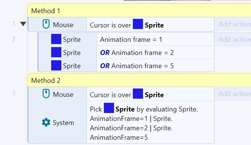Add action to event 3
The height and width of the screenshot is (145, 251).
(233, 94)
